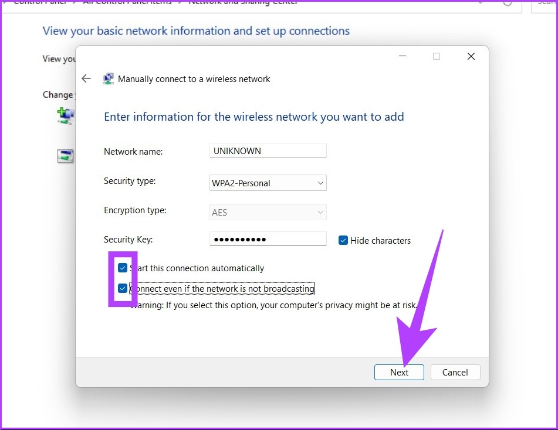Click the Next button

[x=399, y=372]
